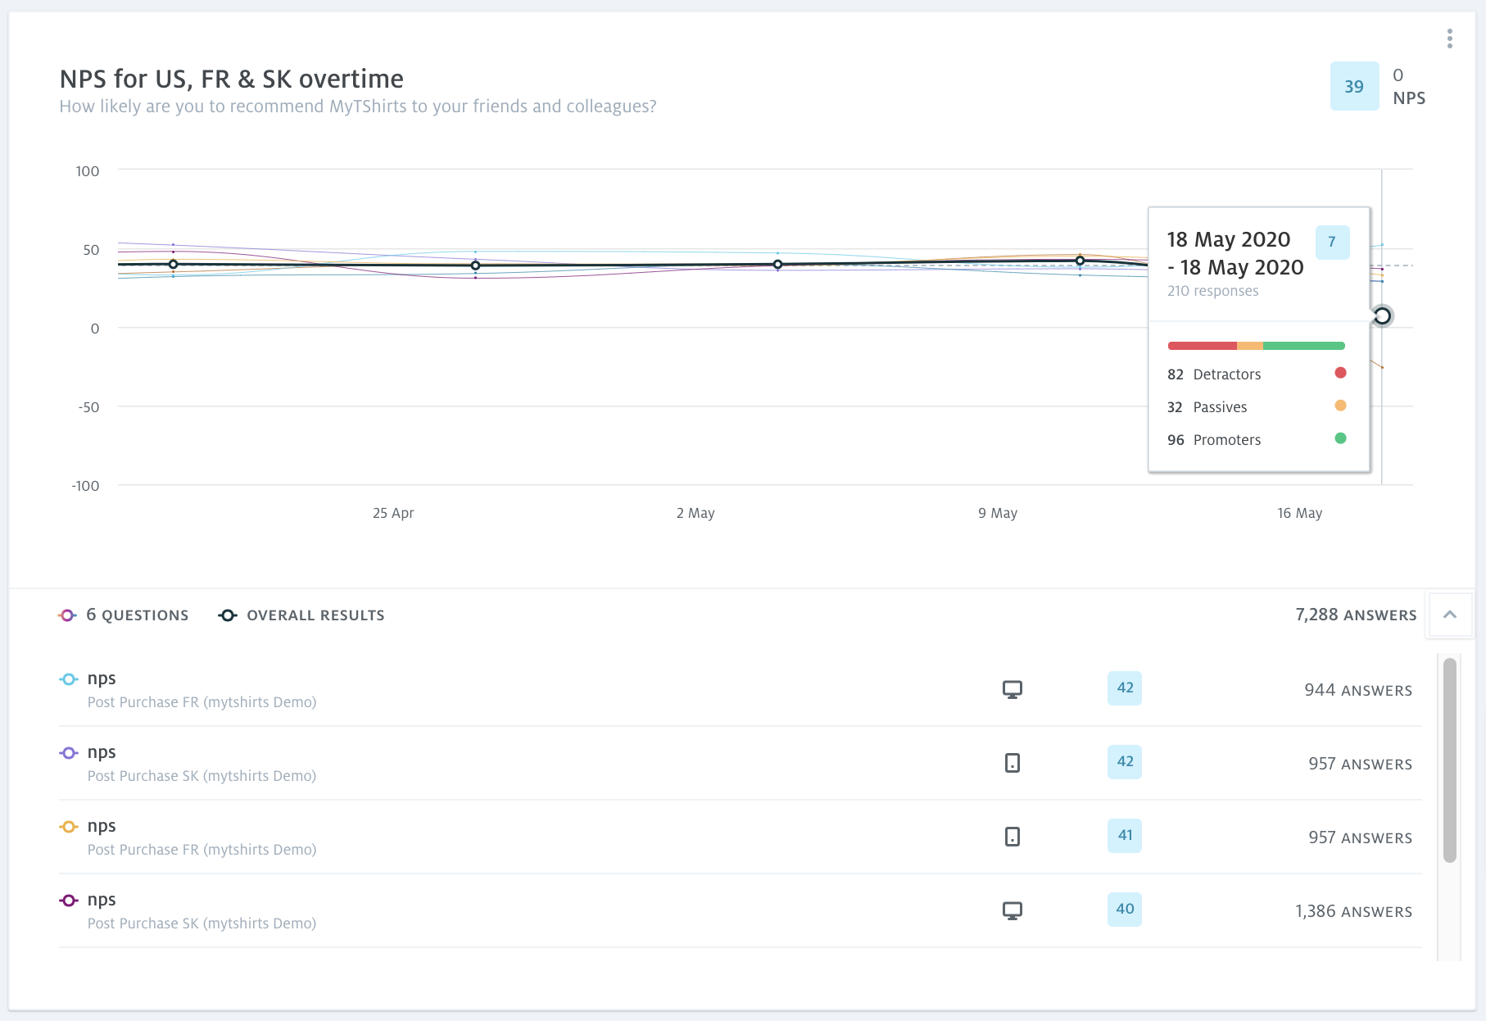This screenshot has width=1486, height=1021.
Task: Click mobile device icon in orange nps row
Action: coord(1013,837)
